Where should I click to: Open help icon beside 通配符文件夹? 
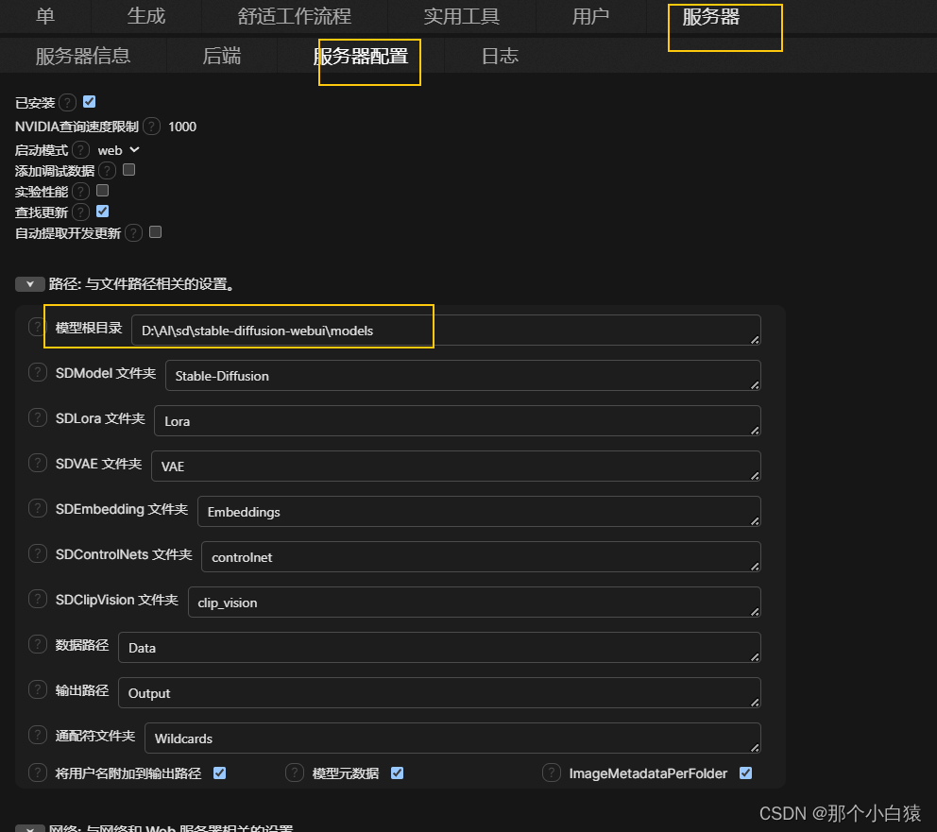38,736
